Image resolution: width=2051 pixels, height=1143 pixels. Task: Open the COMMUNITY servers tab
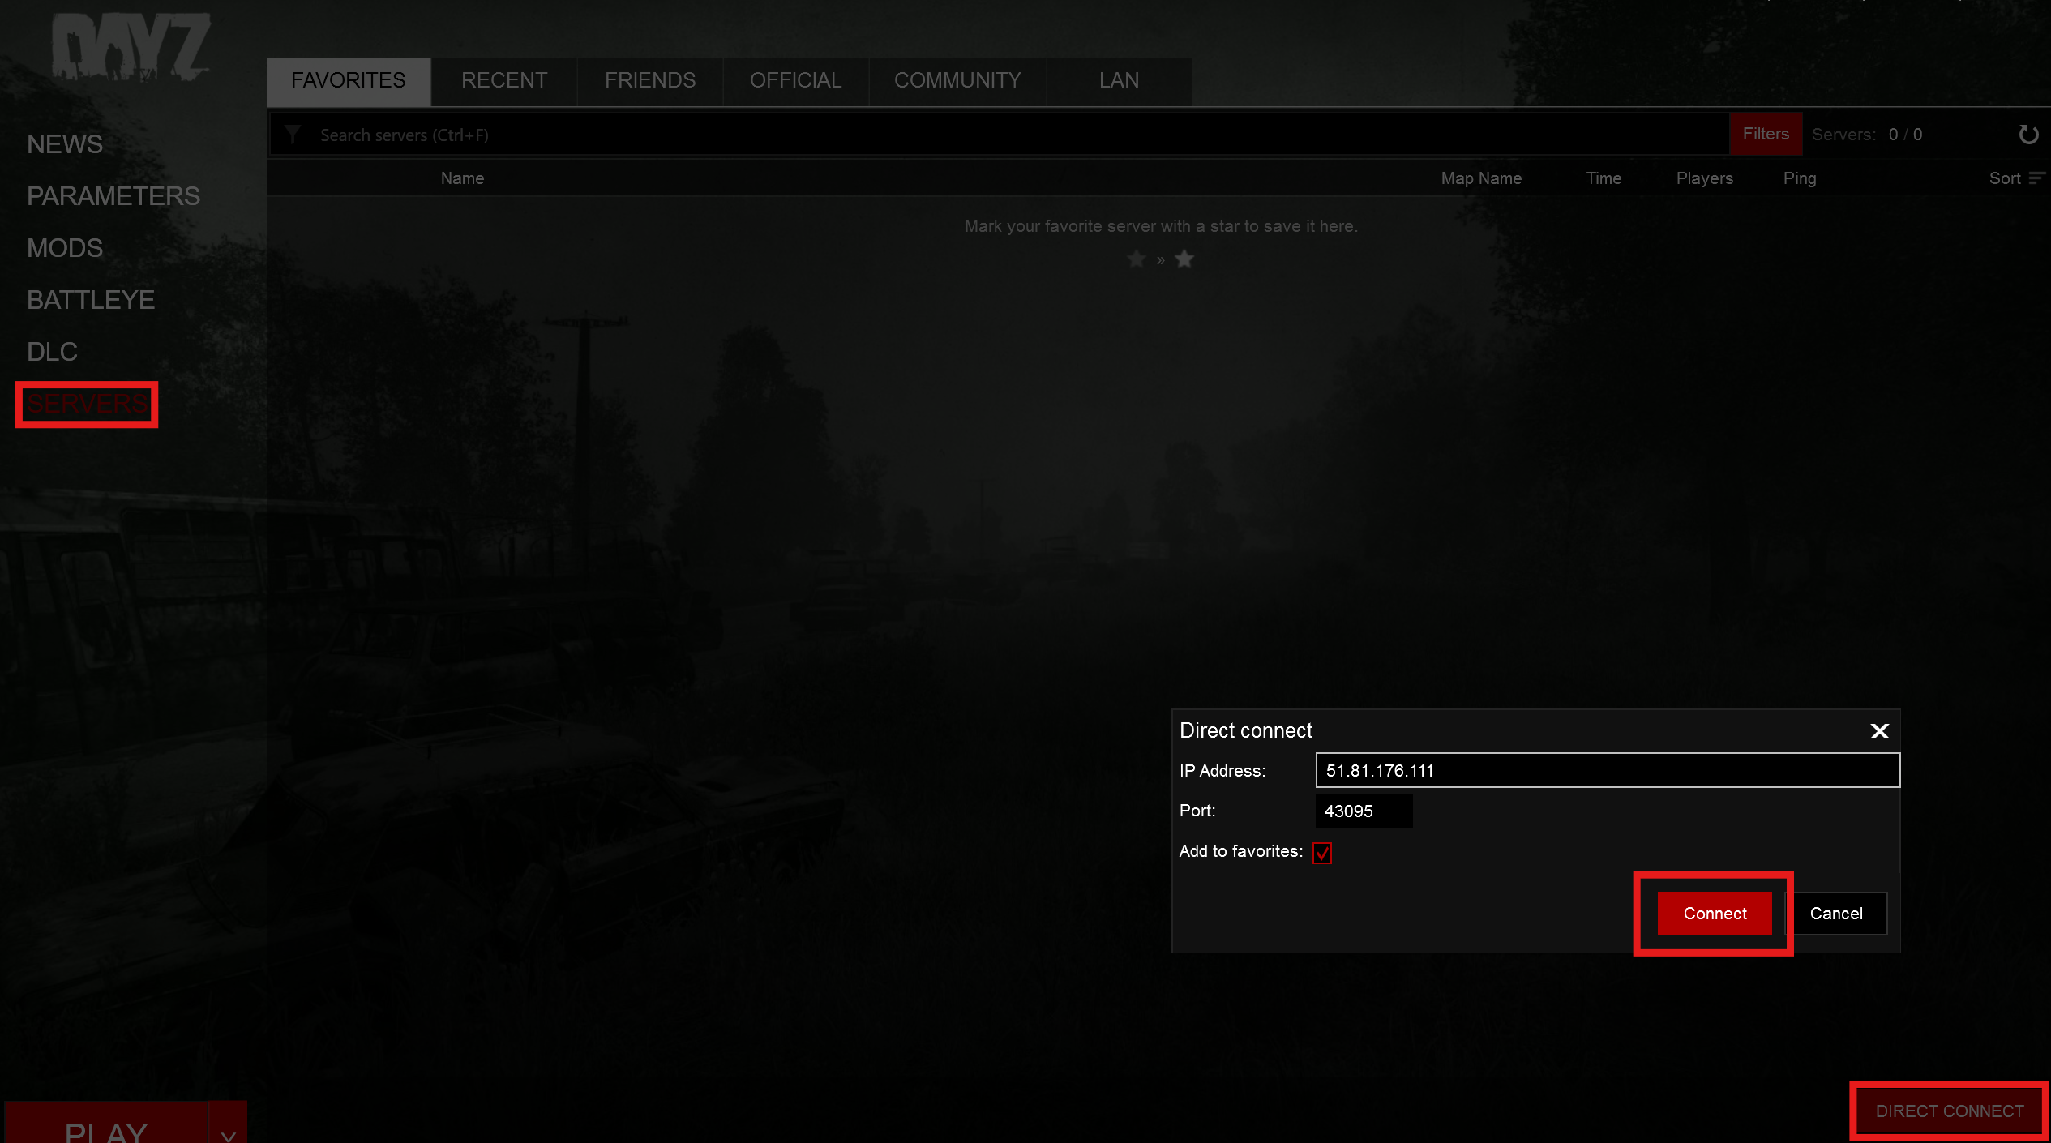pos(957,80)
